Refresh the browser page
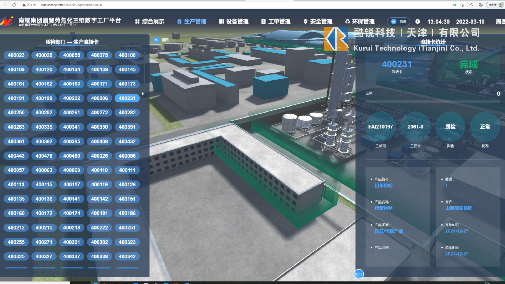The image size is (505, 284). (14, 5)
